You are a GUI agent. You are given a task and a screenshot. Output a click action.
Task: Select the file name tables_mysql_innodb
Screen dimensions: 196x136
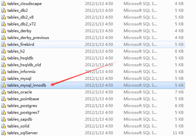pos(27,85)
